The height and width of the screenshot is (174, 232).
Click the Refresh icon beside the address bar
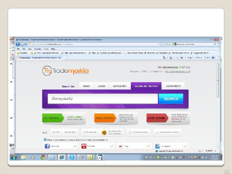pos(166,44)
